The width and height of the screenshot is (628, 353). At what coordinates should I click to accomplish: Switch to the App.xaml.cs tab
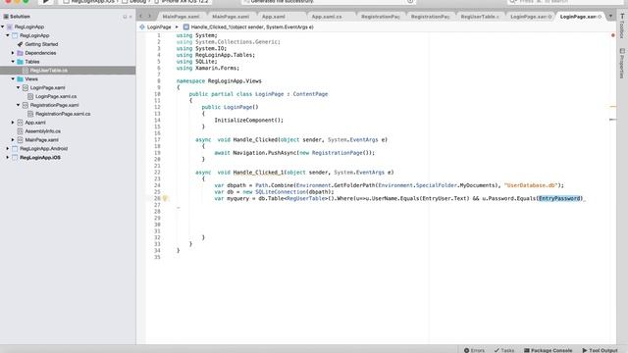click(x=327, y=17)
